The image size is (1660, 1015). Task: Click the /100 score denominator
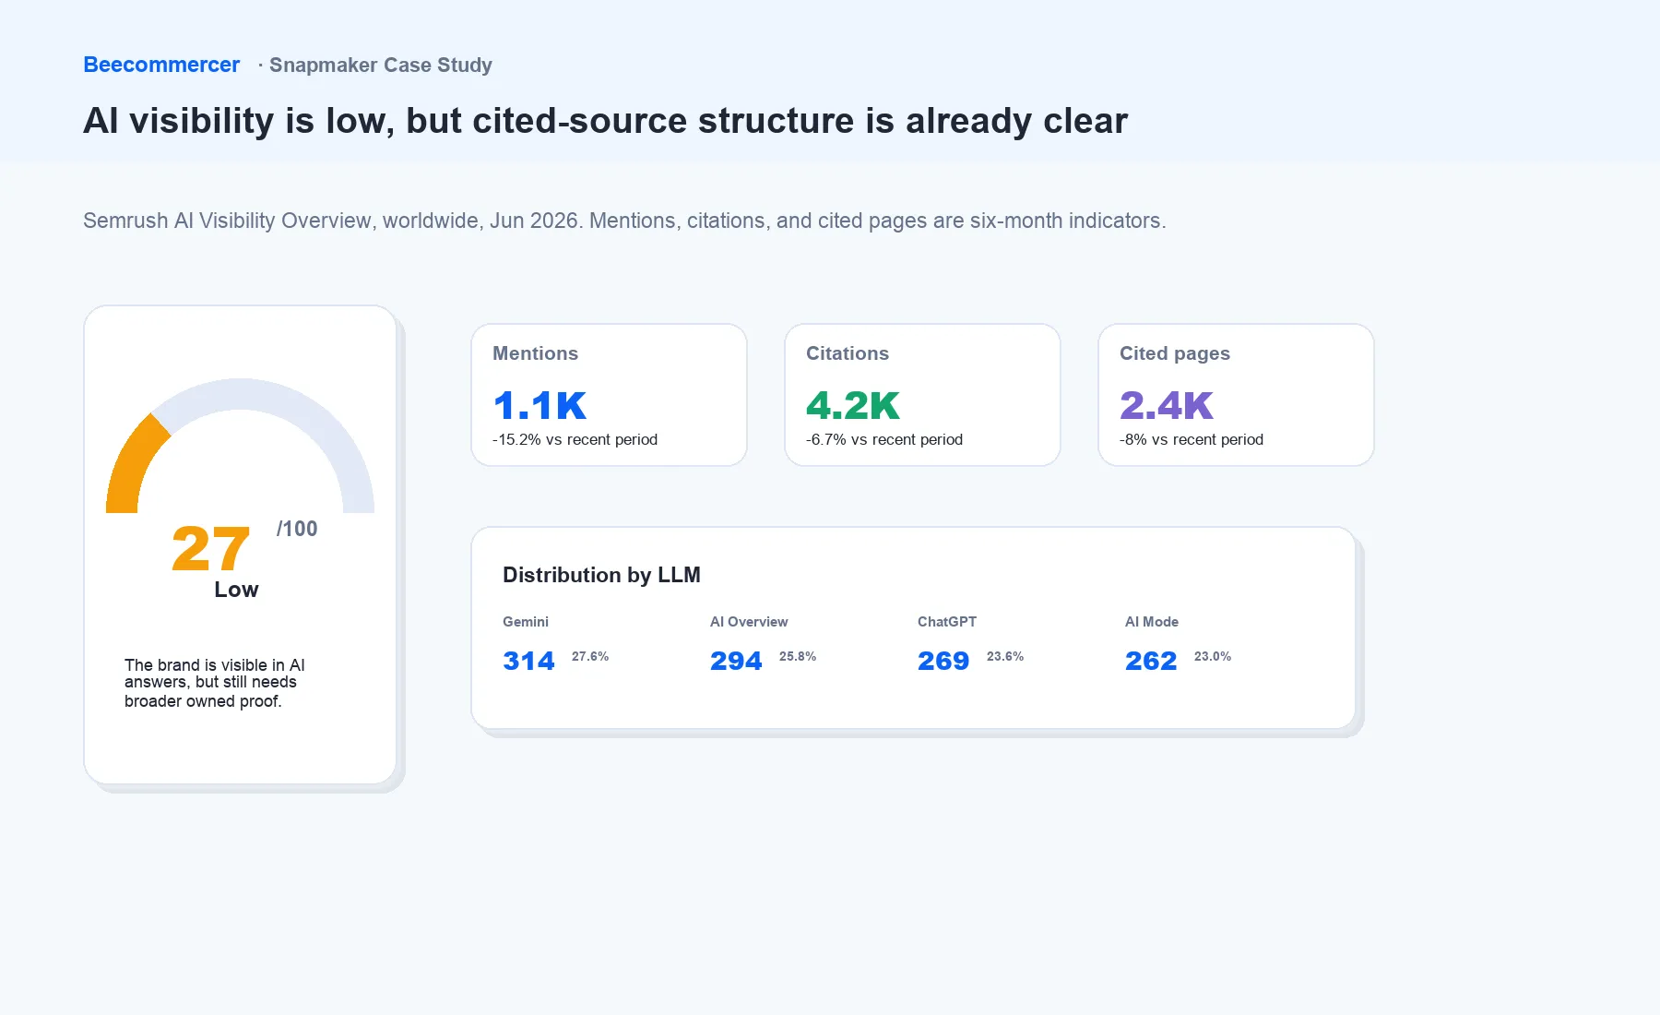[x=297, y=529]
